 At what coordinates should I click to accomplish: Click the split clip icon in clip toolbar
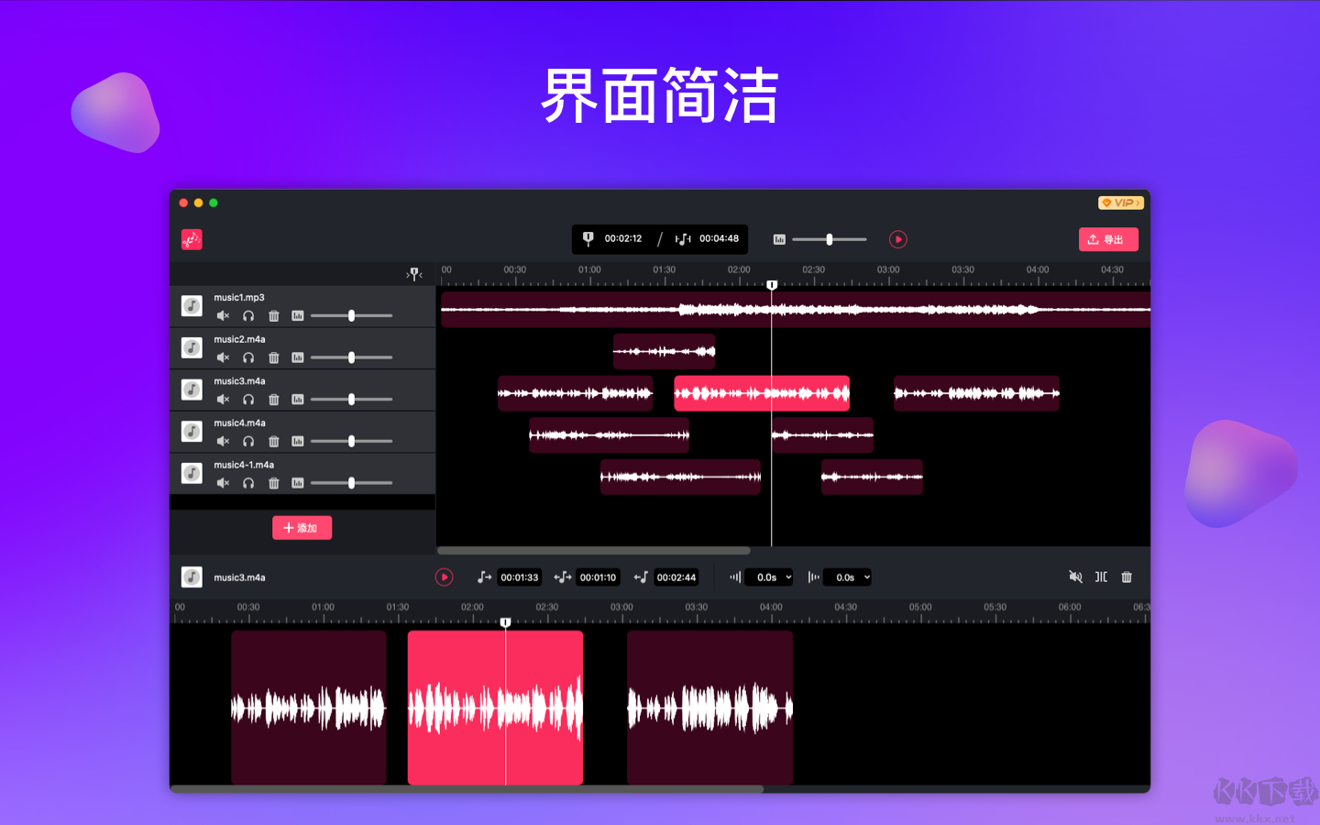(1101, 577)
